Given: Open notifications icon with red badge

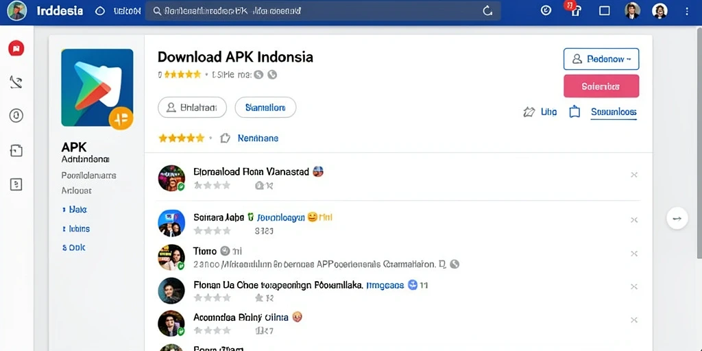Looking at the screenshot, I should (x=574, y=10).
